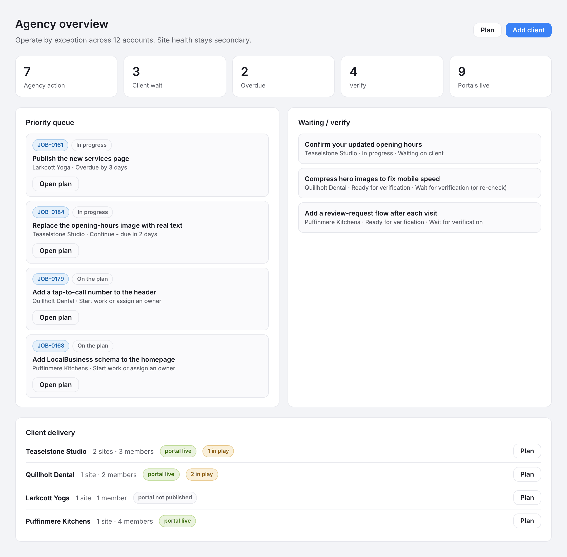Select the JOB-0179 badge

[51, 279]
